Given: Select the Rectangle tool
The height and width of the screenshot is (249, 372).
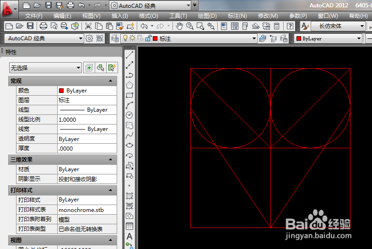Looking at the screenshot, I should (129, 95).
